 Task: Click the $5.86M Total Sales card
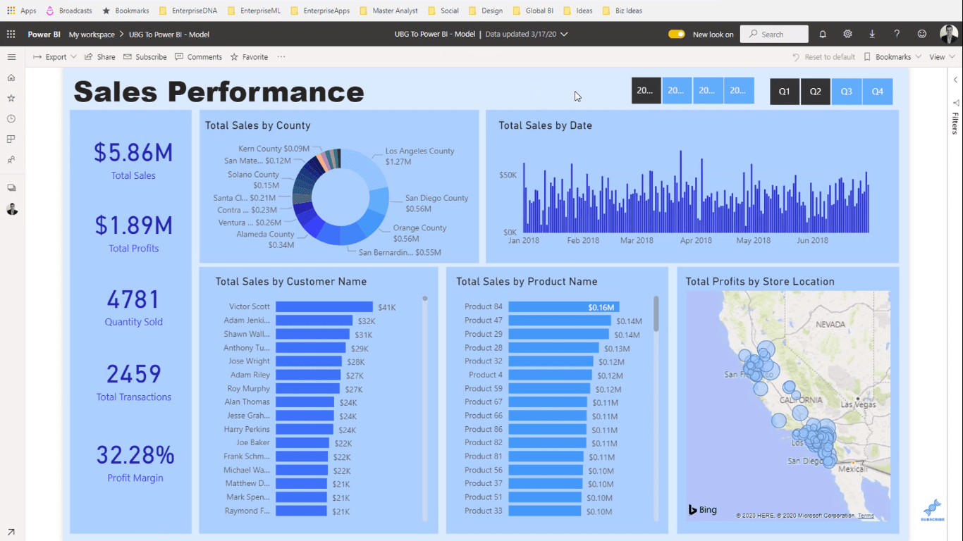coord(133,161)
